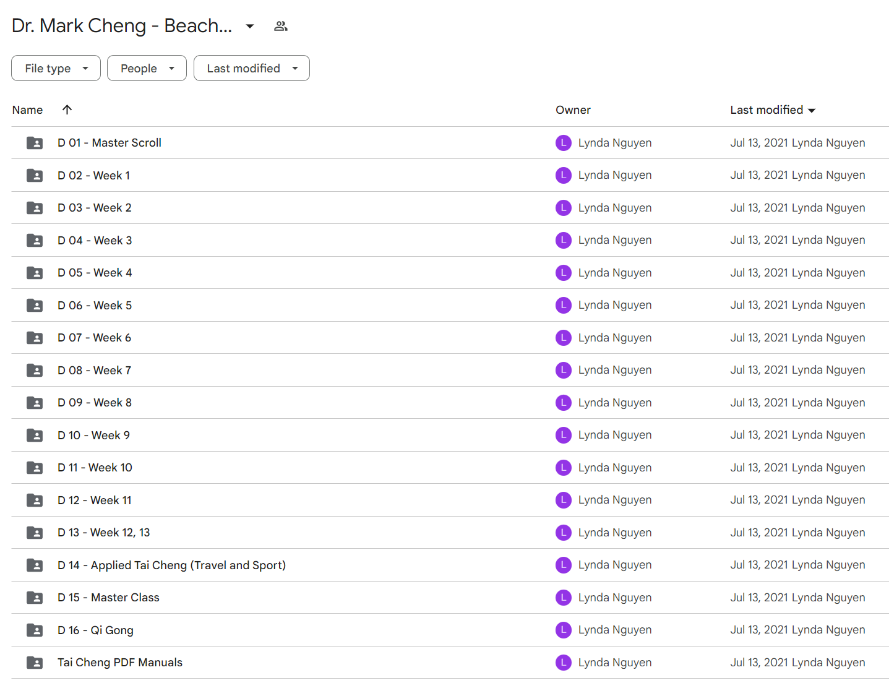
Task: Click the modified date in D 07 - Week 6 row
Action: pos(758,338)
